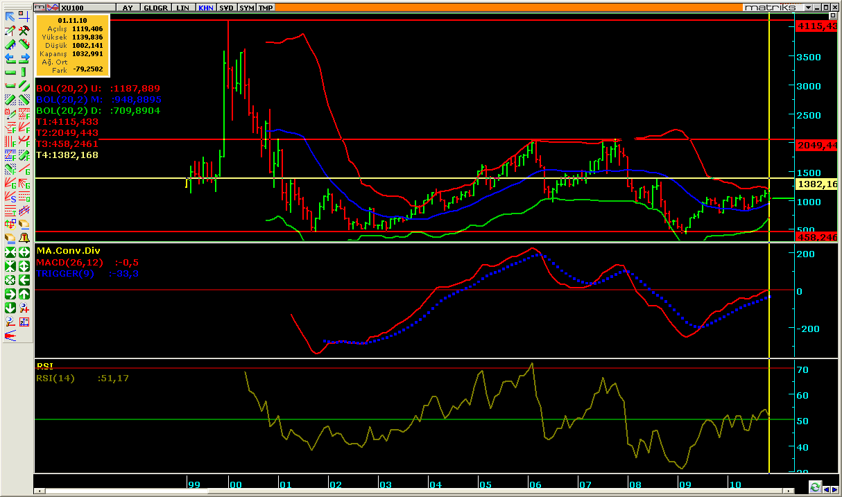Viewport: 842px width, 497px height.
Task: Select the horizontal green line tool
Action: 10,72
